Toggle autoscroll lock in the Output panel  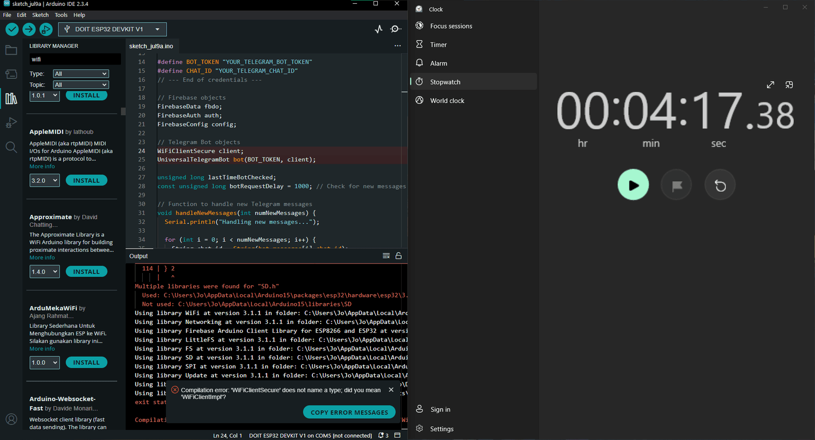pyautogui.click(x=398, y=256)
